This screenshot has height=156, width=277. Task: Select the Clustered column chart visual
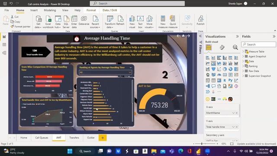225,58
